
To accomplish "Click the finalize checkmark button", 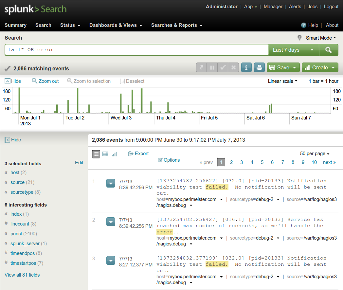I will (x=223, y=67).
